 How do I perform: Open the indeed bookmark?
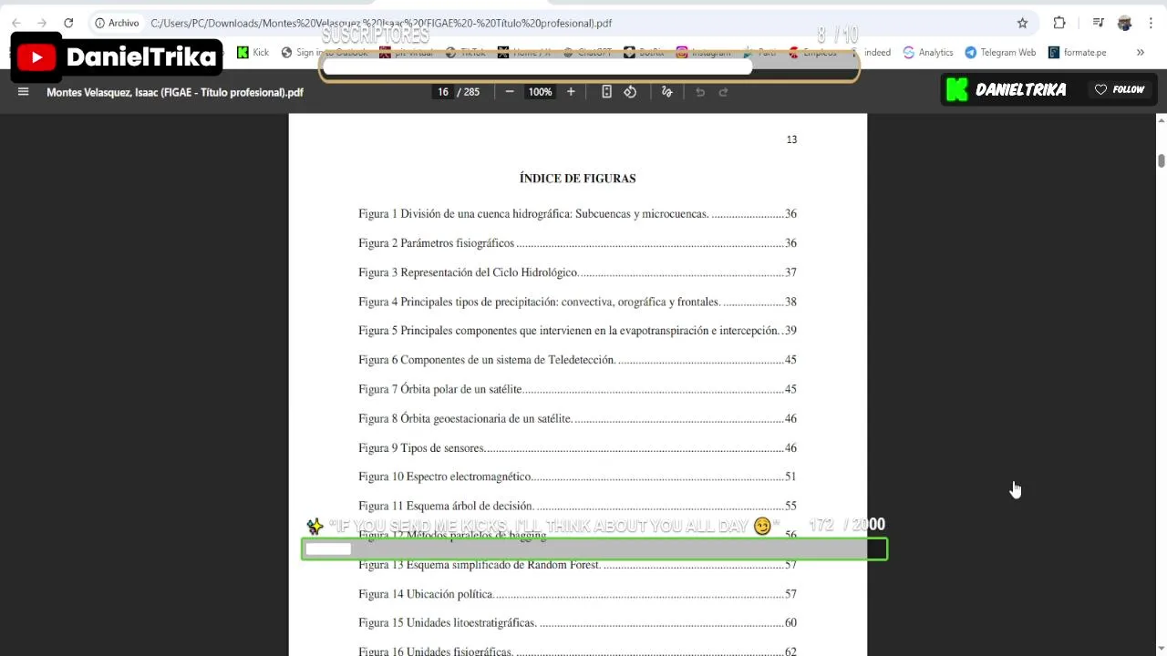[877, 52]
